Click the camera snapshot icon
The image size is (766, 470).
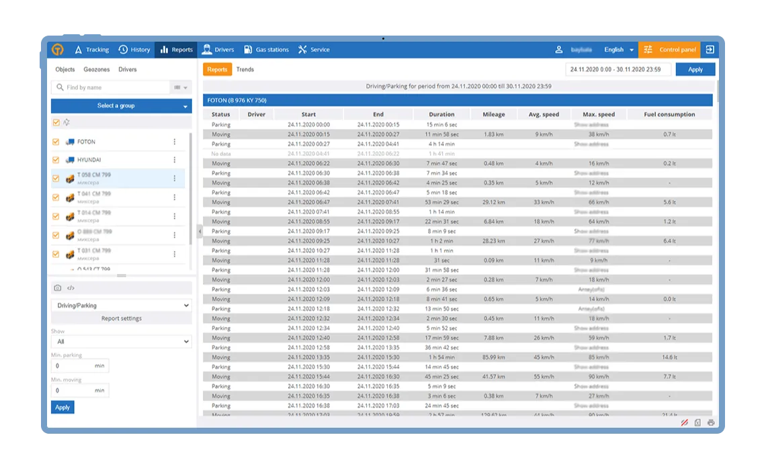coord(57,288)
